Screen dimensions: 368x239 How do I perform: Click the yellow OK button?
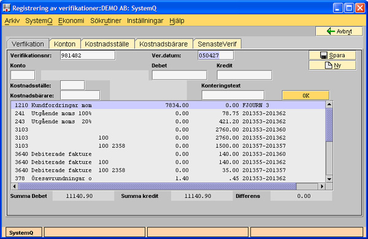305,96
